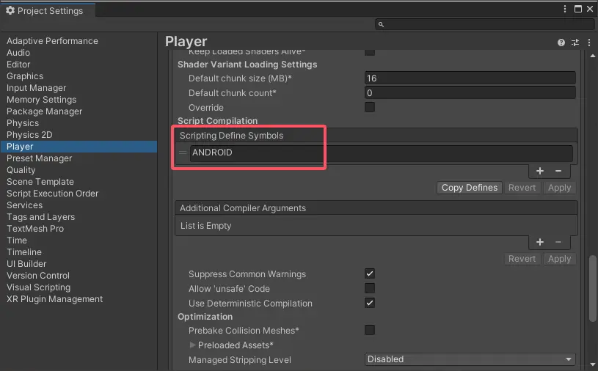Open Memory Settings category

click(x=41, y=100)
